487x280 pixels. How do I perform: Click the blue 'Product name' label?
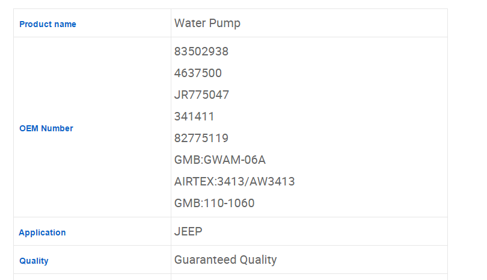click(47, 24)
